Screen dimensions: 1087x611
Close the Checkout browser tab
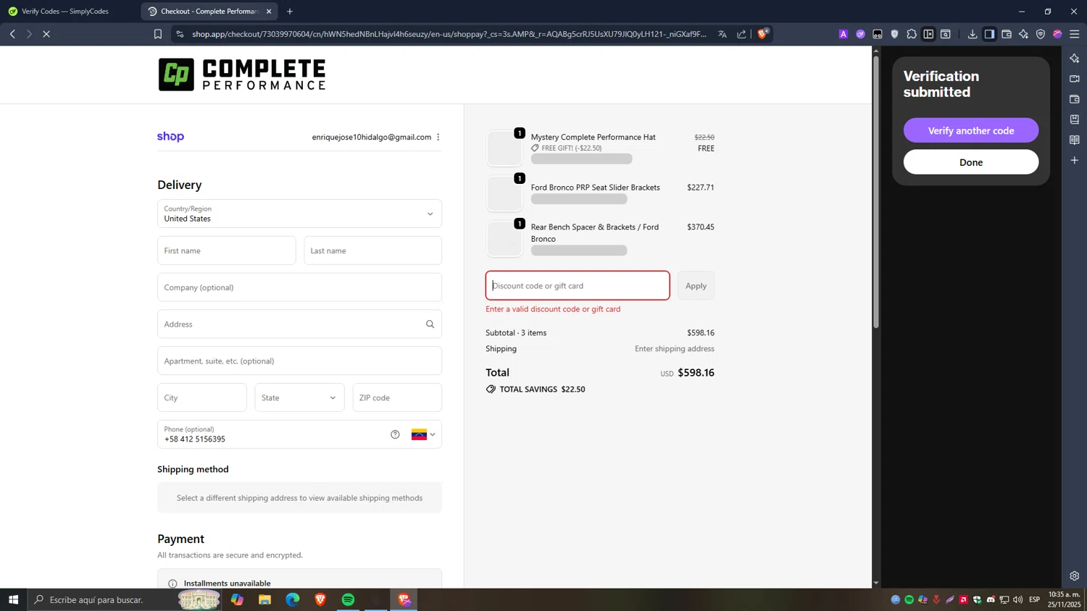click(269, 12)
